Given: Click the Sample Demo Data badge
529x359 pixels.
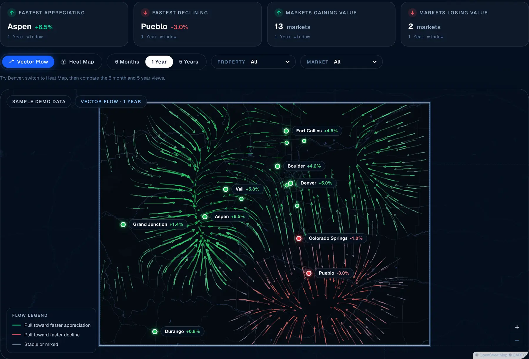Looking at the screenshot, I should pyautogui.click(x=39, y=101).
